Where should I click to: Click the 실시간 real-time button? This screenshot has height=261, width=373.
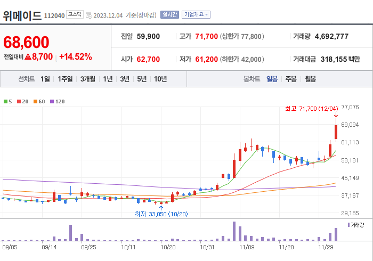point(169,15)
